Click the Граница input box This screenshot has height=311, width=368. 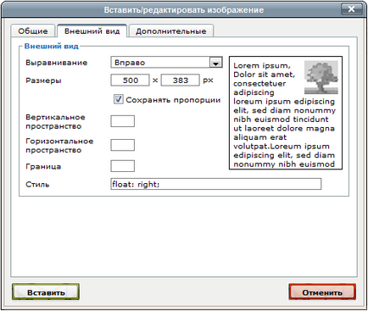123,166
